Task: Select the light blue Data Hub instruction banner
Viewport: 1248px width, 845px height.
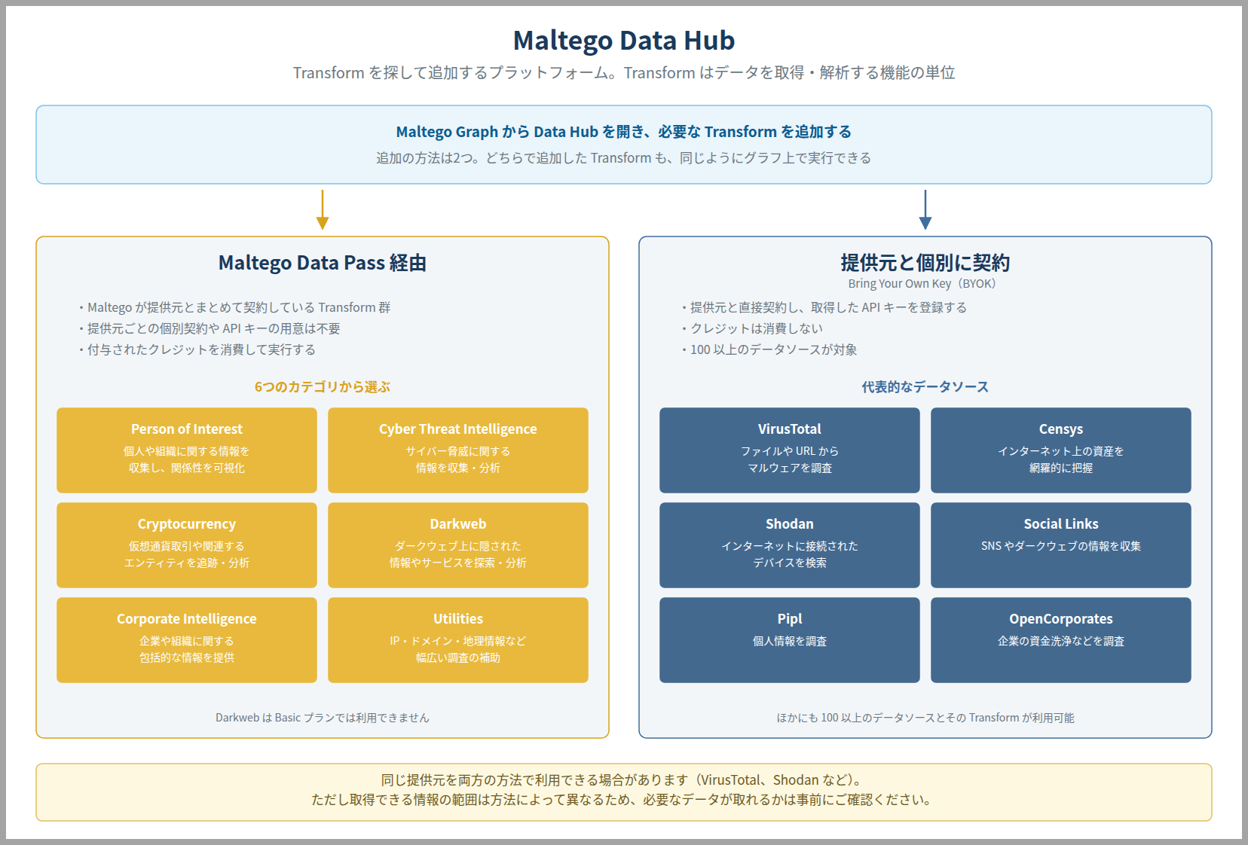Action: (x=624, y=145)
